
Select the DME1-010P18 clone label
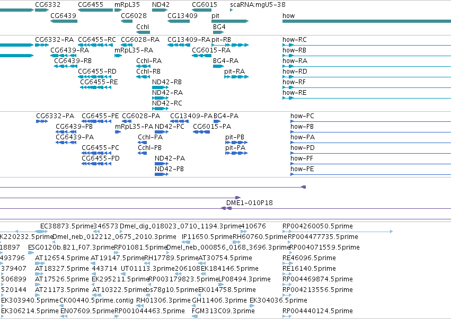tap(250, 203)
